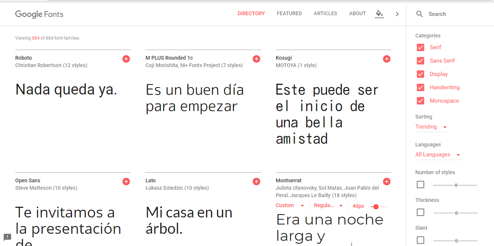Open the Kosugi font name link

pyautogui.click(x=284, y=58)
